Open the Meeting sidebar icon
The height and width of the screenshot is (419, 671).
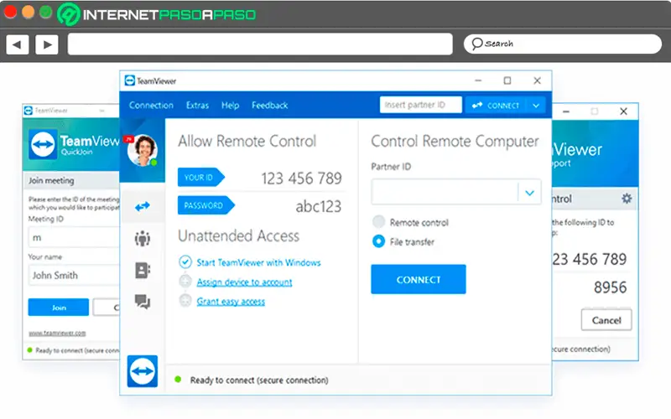coord(142,239)
